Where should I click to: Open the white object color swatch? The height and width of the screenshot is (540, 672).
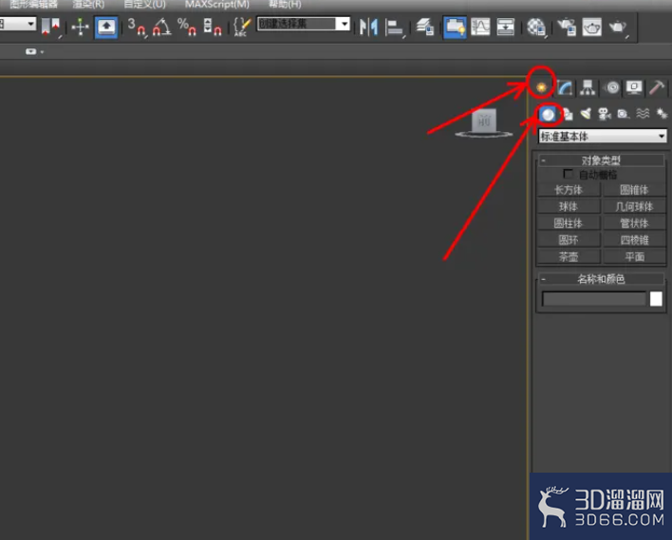coord(656,299)
